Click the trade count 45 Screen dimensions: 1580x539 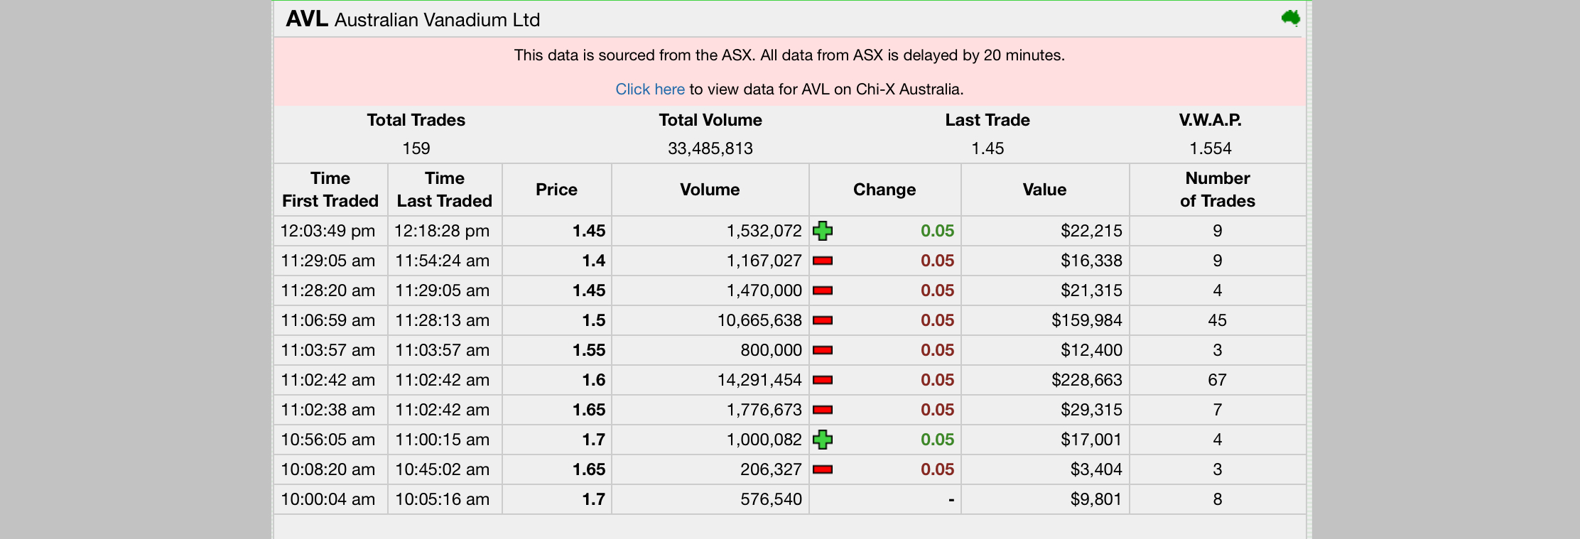coord(1217,320)
